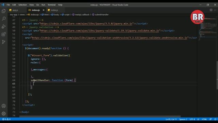Image resolution: width=218 pixels, height=123 pixels.
Task: Click the 'rules:{' line text
Action: [35, 63]
